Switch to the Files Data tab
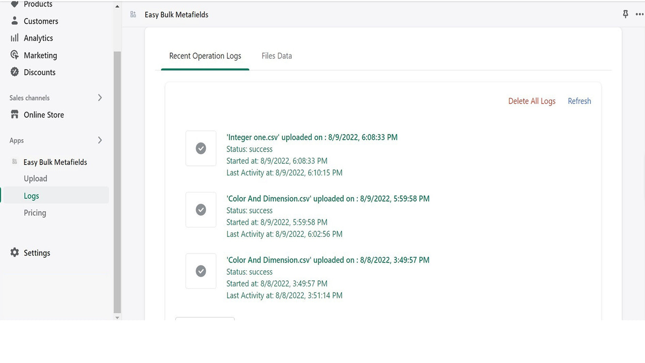 (276, 55)
